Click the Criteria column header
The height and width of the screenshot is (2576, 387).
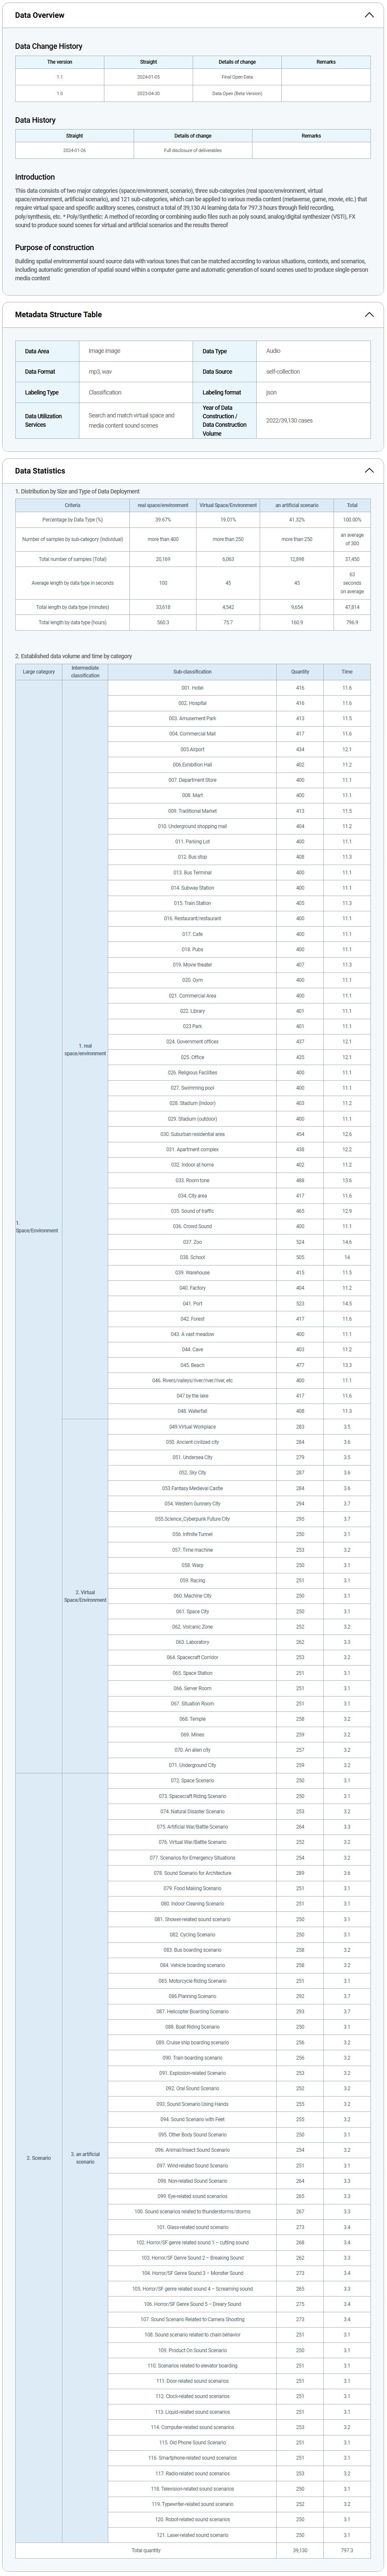73,505
